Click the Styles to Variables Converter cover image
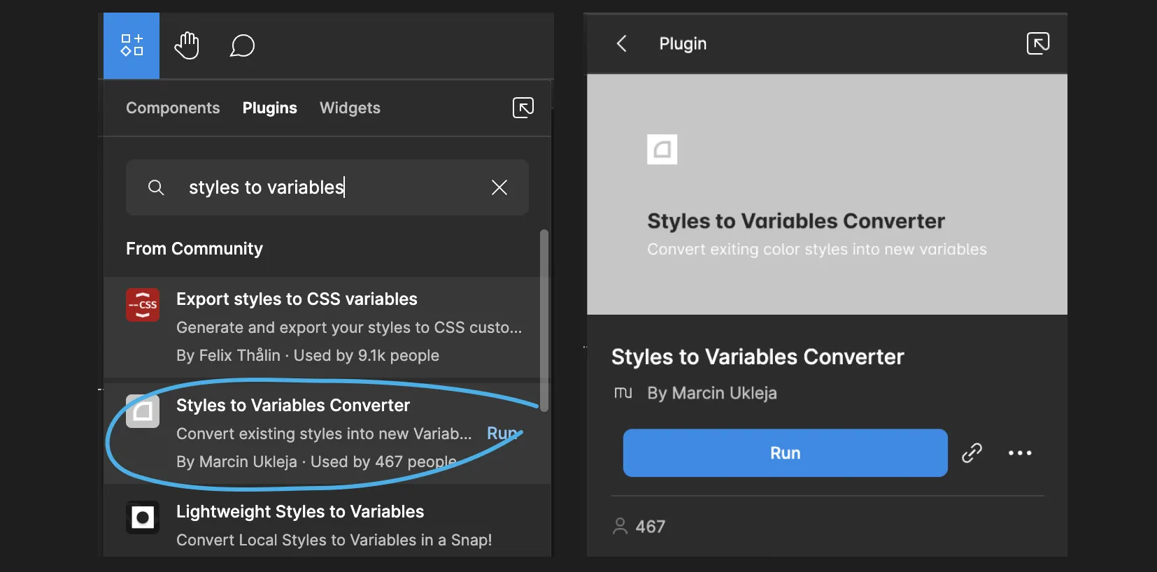1157x572 pixels. click(x=827, y=194)
